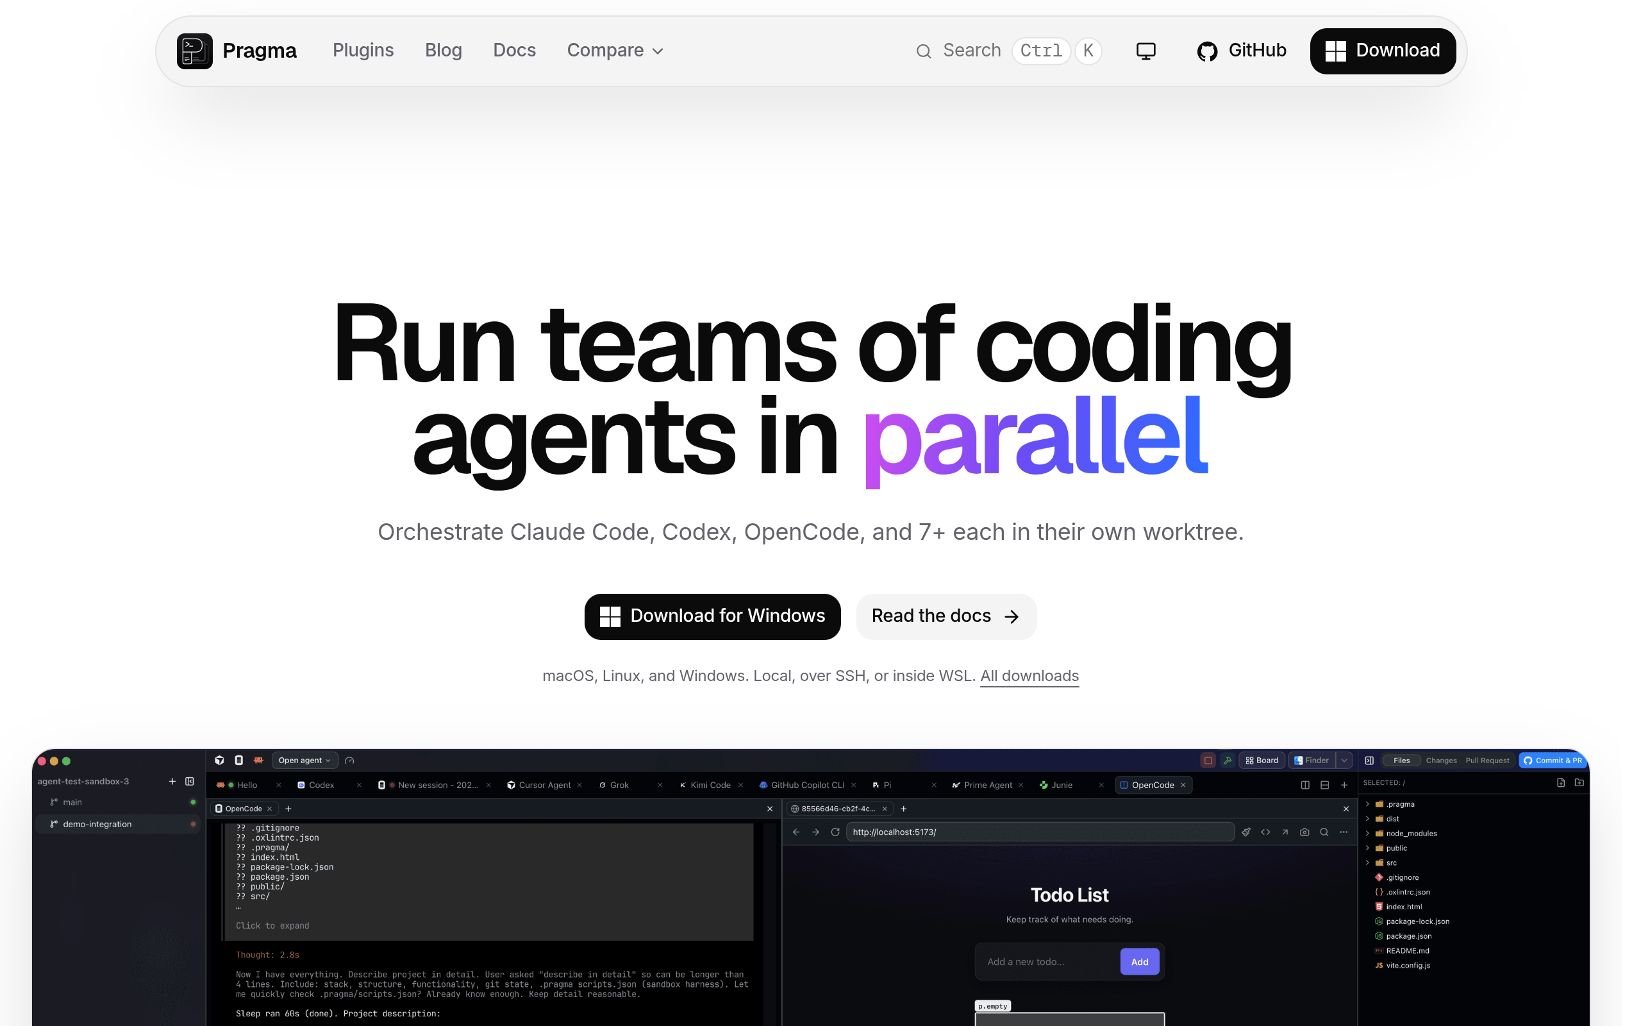The height and width of the screenshot is (1026, 1641).
Task: Toggle the right panel sidebar icon
Action: [x=1369, y=760]
